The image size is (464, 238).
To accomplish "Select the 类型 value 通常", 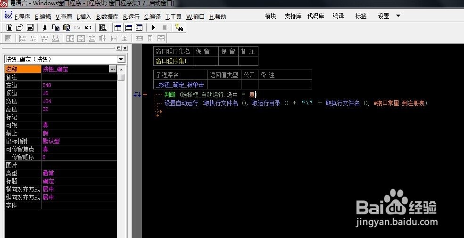I will click(x=48, y=173).
